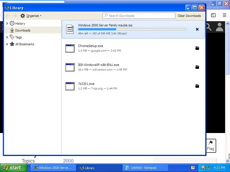Click the browser vertical scrollbar thumb
Image resolution: width=230 pixels, height=172 pixels.
point(227,50)
